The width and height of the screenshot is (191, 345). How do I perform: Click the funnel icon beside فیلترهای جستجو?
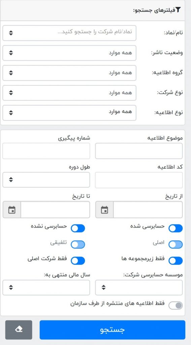click(178, 10)
